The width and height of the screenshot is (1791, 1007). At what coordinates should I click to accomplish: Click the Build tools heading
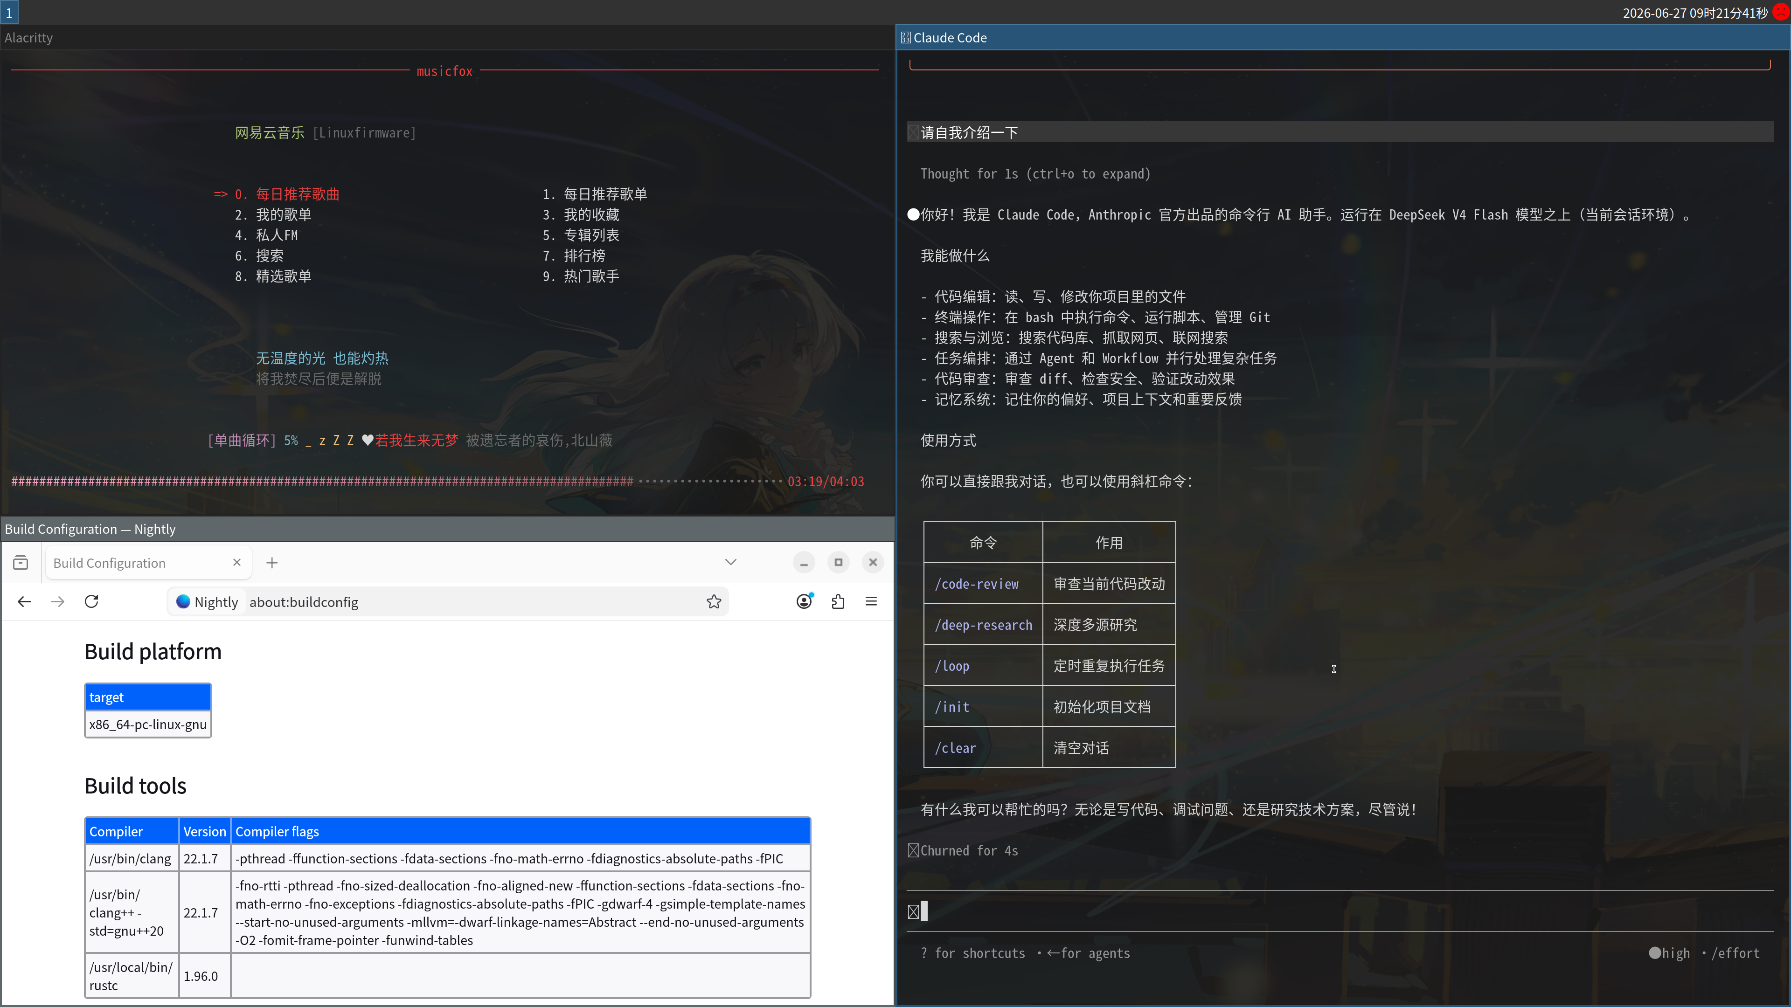point(136,786)
